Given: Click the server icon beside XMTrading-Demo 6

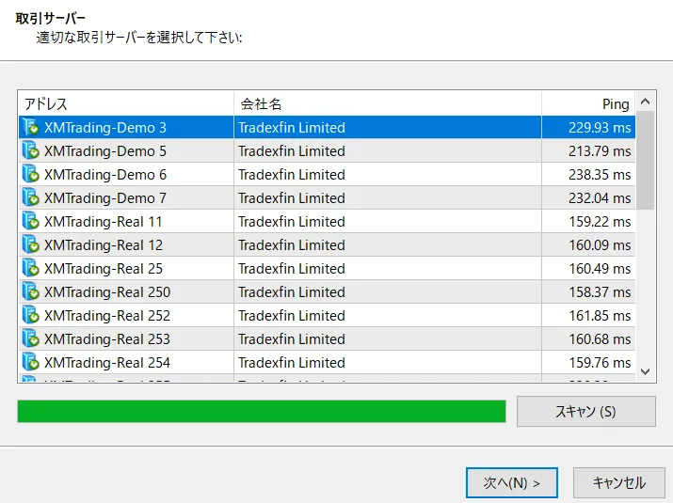Looking at the screenshot, I should click(x=30, y=174).
